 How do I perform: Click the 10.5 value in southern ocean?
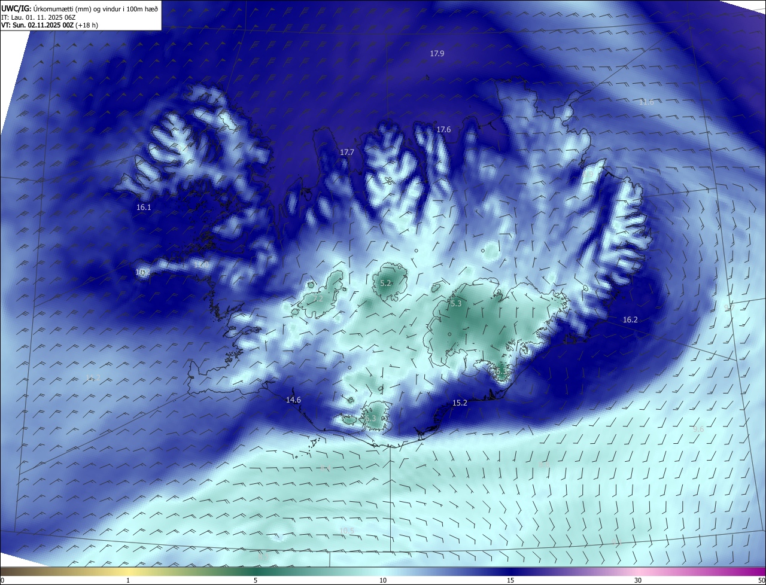click(x=346, y=531)
